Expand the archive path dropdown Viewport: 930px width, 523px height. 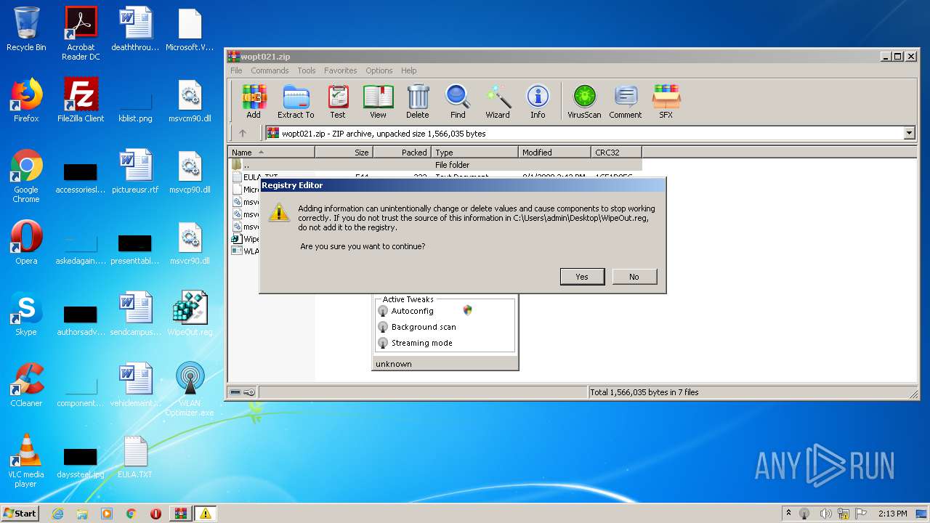click(909, 133)
